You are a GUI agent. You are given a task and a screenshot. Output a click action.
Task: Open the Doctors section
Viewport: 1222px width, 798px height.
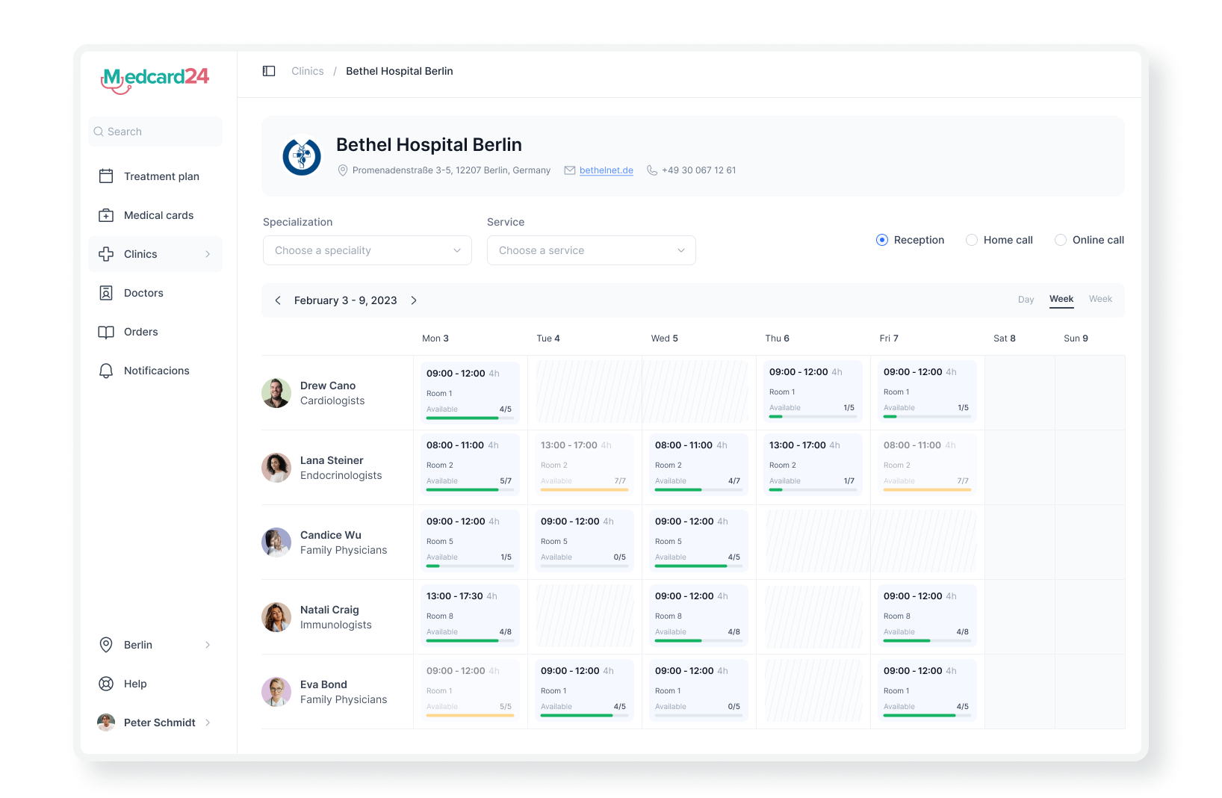(143, 293)
